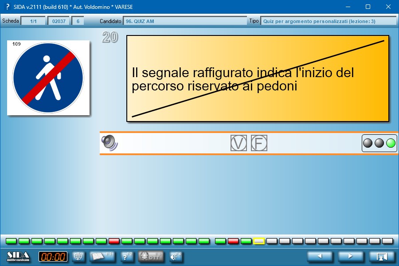The width and height of the screenshot is (399, 266).
Task: Click the Candidato field '96. QUIZ AM'
Action: coord(185,21)
